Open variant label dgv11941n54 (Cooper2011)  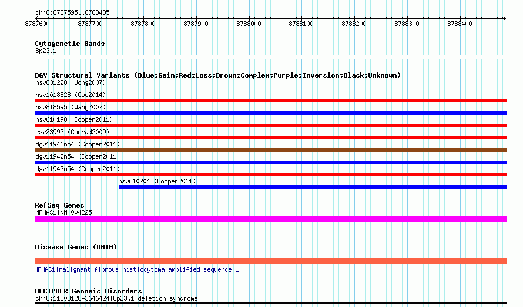point(78,144)
